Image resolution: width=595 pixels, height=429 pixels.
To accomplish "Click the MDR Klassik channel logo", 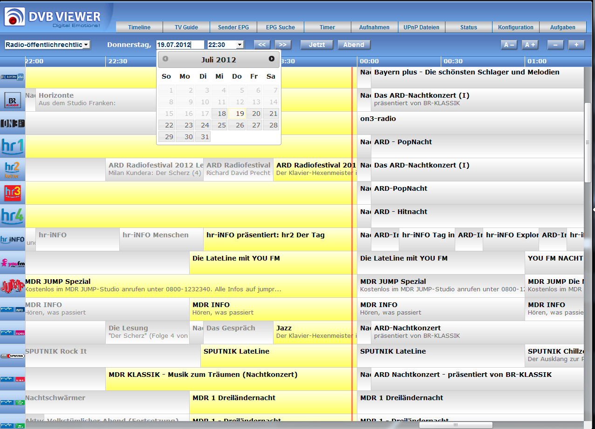I will coord(13,379).
